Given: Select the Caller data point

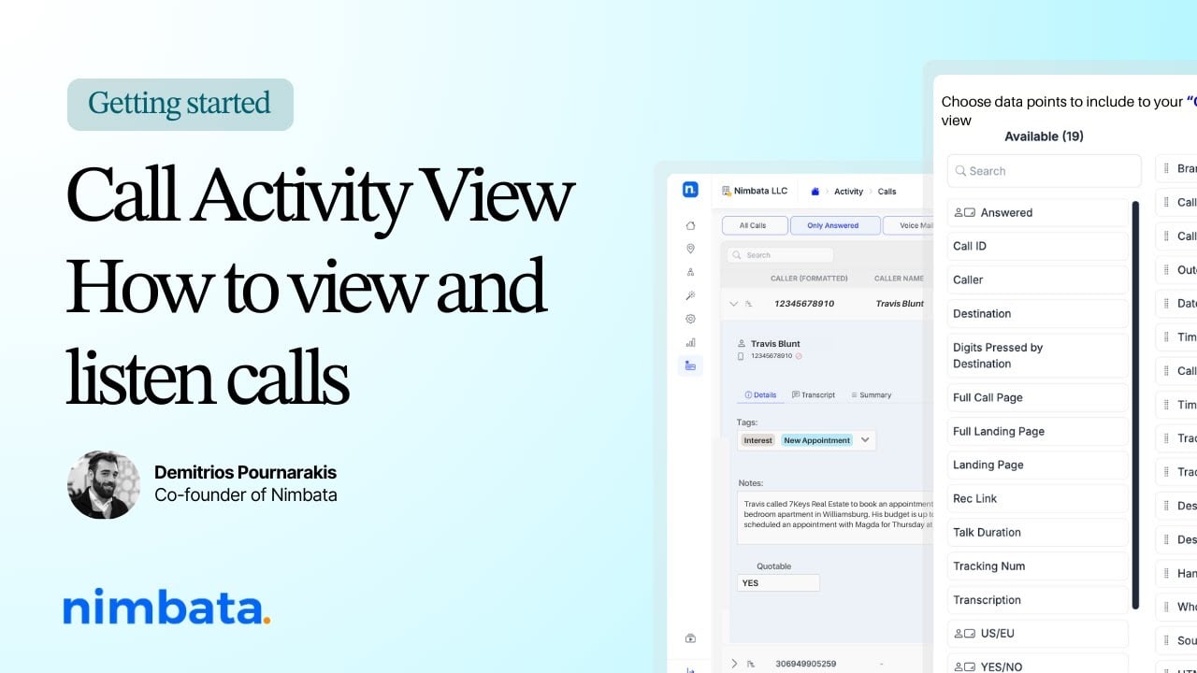Looking at the screenshot, I should coord(1038,279).
